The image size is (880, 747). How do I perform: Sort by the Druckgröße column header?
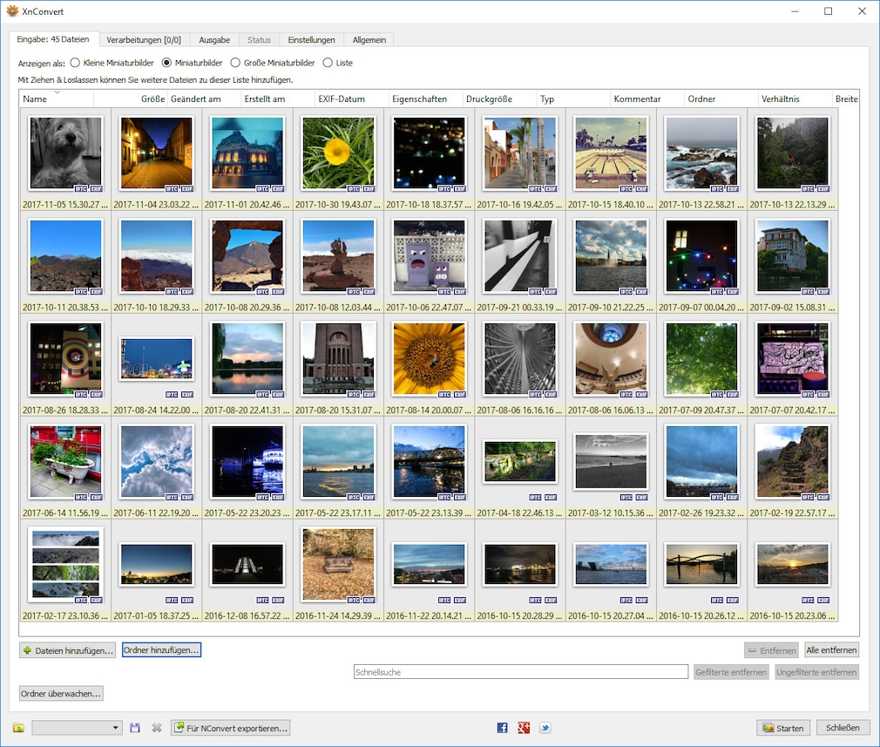tap(499, 98)
